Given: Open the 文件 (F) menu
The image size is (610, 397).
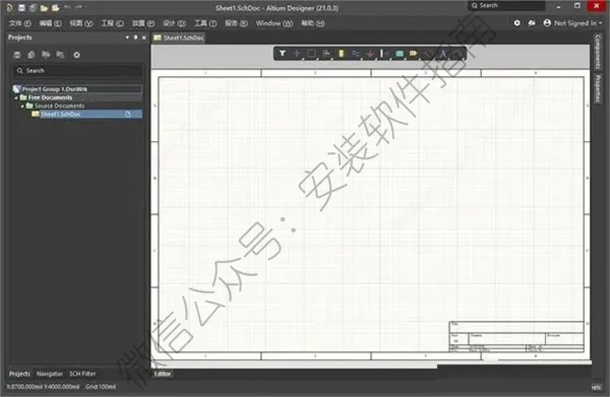Looking at the screenshot, I should point(20,23).
